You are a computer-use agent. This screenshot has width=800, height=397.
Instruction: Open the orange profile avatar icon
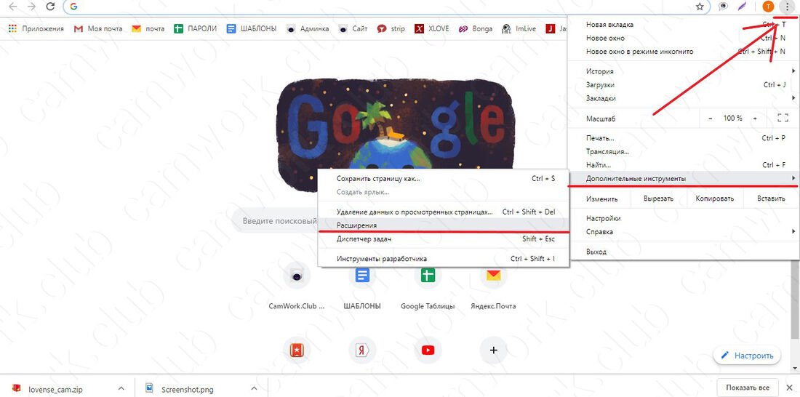(768, 7)
